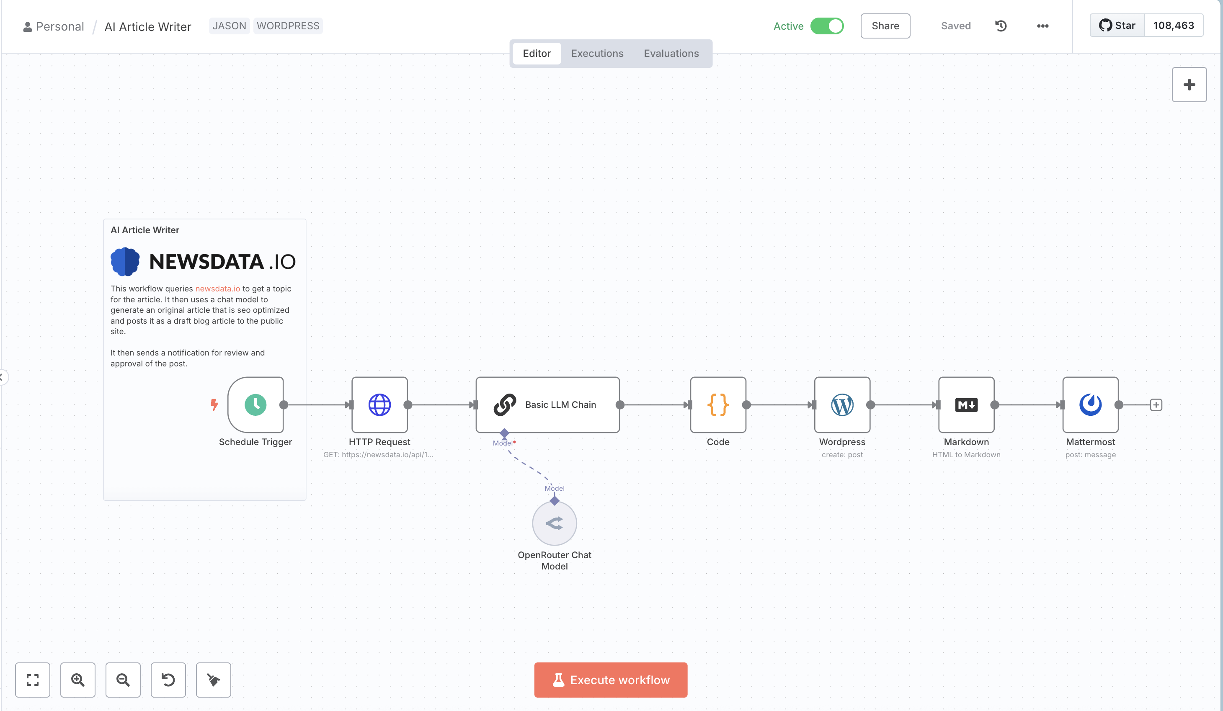Select the Wordpress create post node
1223x711 pixels.
tap(842, 406)
